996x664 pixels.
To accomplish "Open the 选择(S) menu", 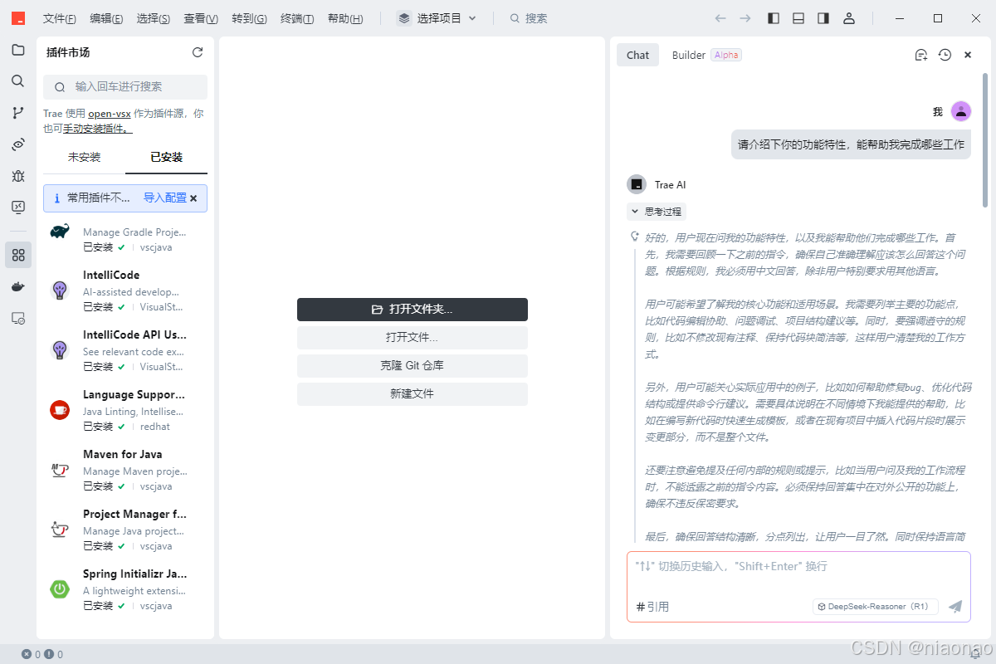I will tap(154, 18).
